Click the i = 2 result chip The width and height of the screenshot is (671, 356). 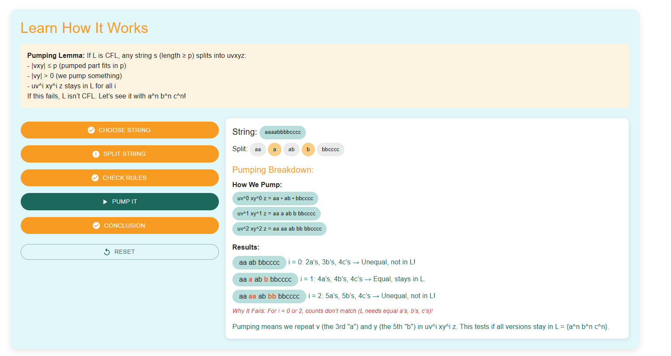click(269, 296)
